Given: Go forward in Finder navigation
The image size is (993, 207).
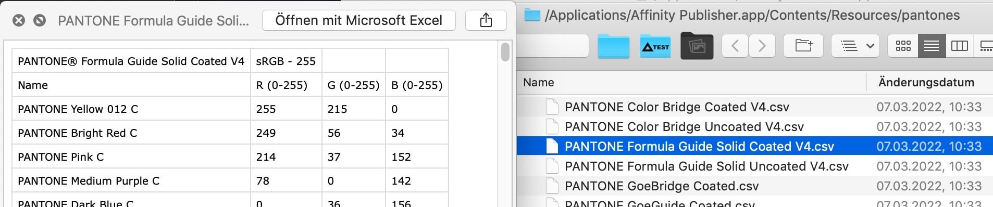Looking at the screenshot, I should 762,46.
